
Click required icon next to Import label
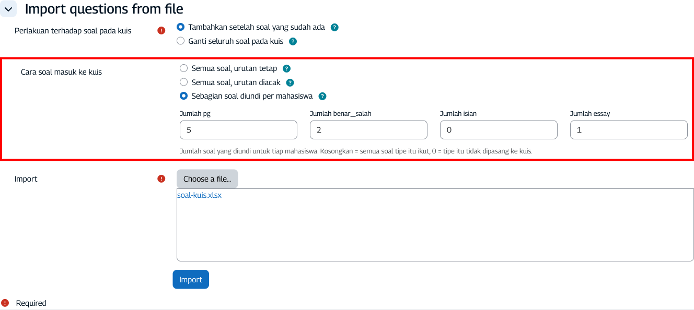161,179
